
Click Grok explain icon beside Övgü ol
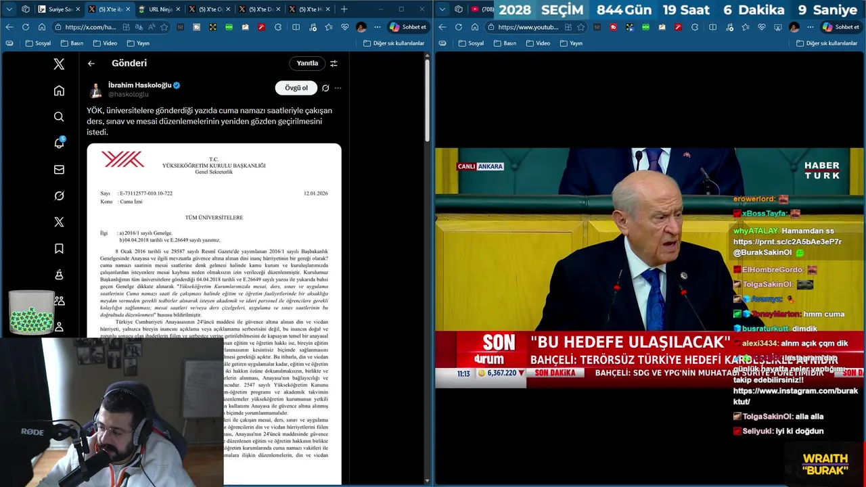(x=325, y=88)
